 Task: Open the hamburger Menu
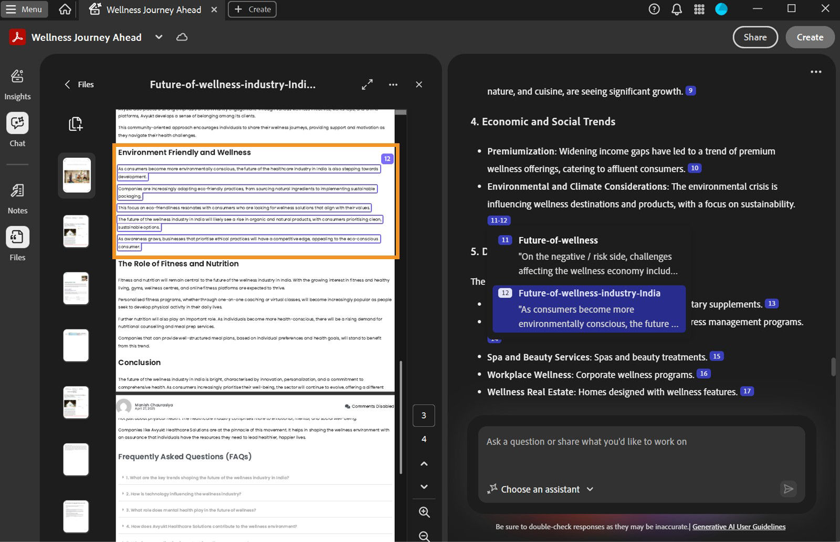[24, 9]
